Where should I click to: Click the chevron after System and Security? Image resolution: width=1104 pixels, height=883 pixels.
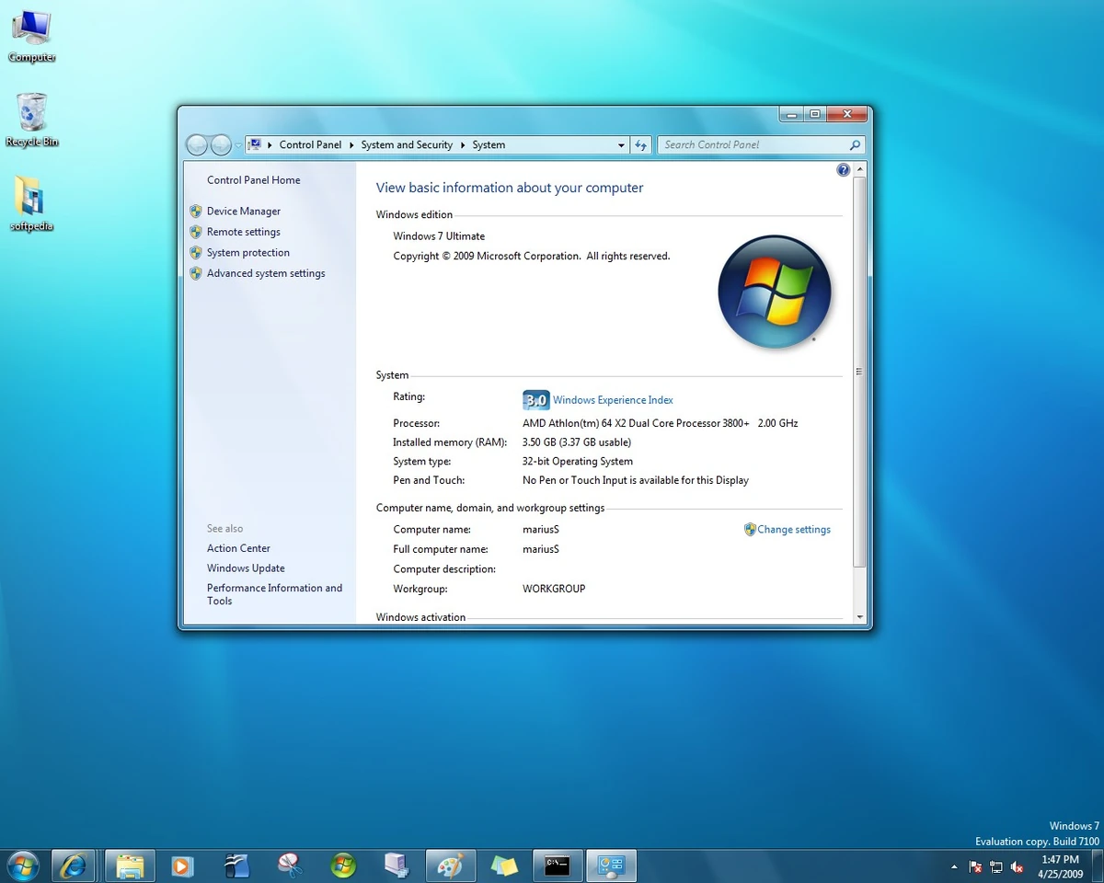tap(461, 144)
